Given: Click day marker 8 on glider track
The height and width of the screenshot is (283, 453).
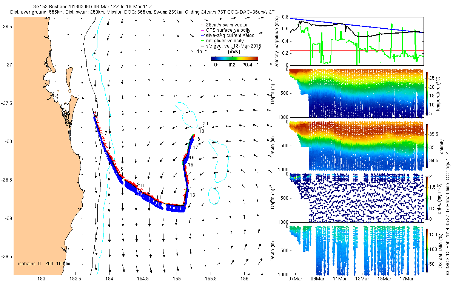Looking at the screenshot, I should (122, 169).
